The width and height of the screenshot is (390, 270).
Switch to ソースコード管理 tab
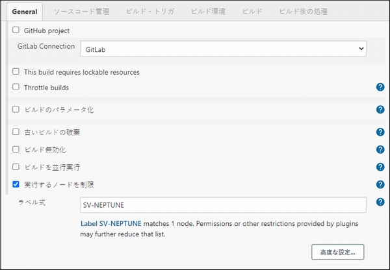click(x=82, y=12)
